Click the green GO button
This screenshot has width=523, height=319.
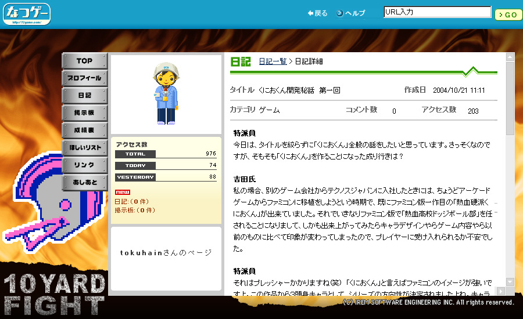pyautogui.click(x=508, y=14)
